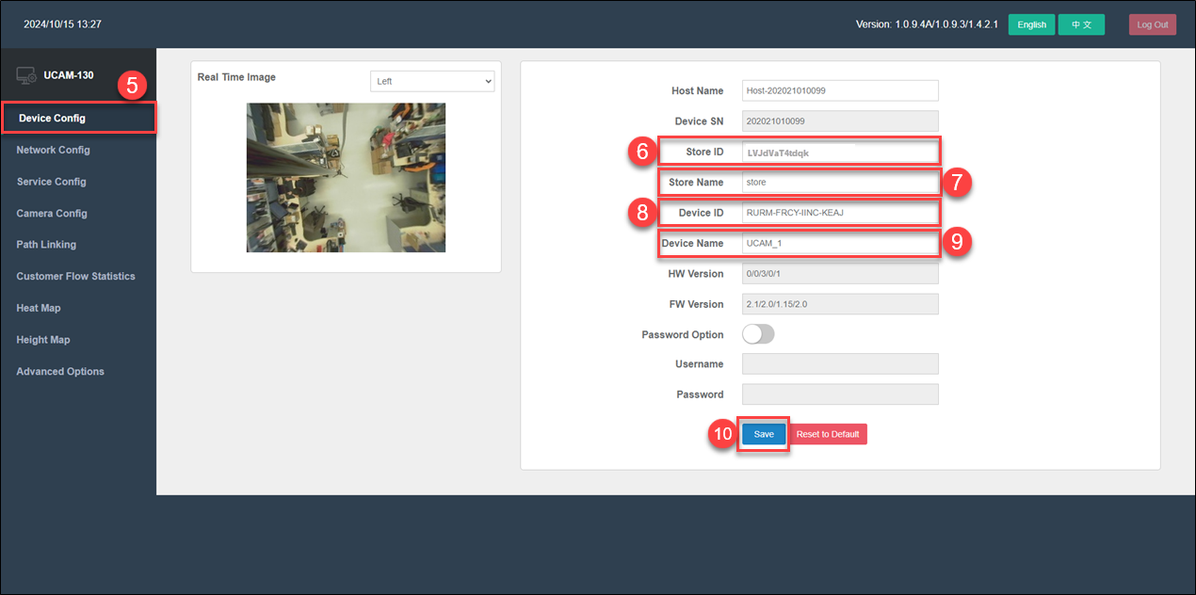Viewport: 1196px width, 595px height.
Task: View Customer Flow Statistics
Action: point(75,276)
